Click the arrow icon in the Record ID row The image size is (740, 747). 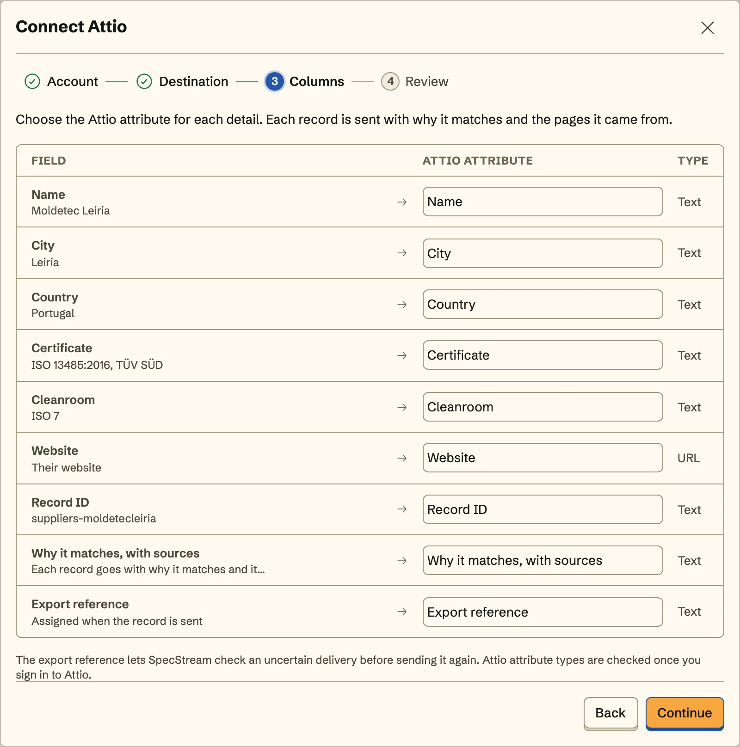(402, 509)
